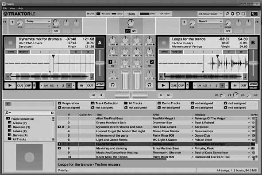This screenshot has width=262, height=175.
Task: Click the flux/loop icon beside CUP on Deck B
Action: click(x=188, y=86)
